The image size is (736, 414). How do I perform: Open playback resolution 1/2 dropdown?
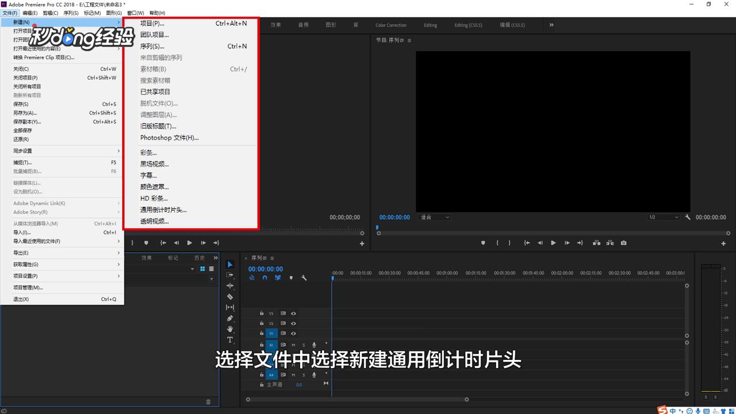coord(664,217)
